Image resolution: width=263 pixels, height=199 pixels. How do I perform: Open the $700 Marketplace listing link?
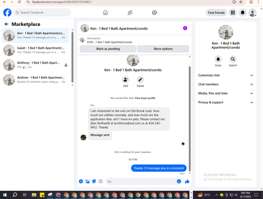109,42
